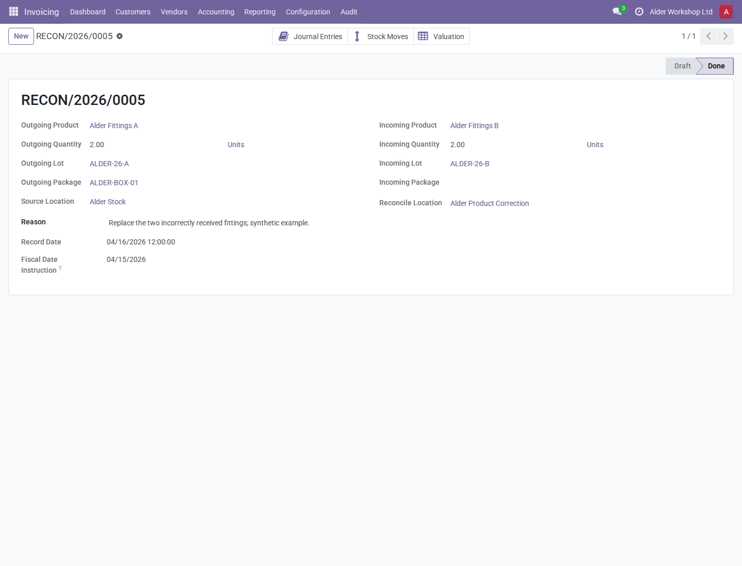Image resolution: width=742 pixels, height=566 pixels.
Task: Open the Dashboard menu
Action: tap(88, 11)
